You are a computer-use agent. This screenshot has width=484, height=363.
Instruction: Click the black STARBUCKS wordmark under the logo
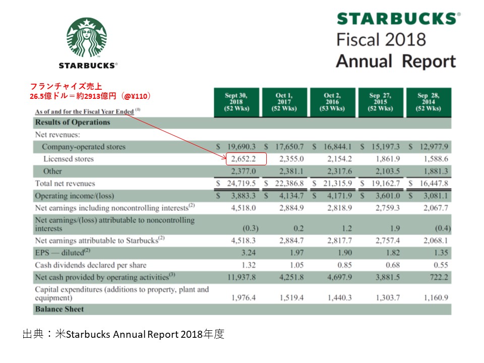(88, 66)
